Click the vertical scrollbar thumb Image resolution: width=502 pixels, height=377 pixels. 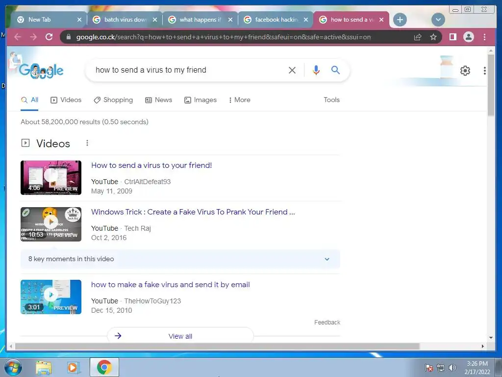tap(491, 85)
